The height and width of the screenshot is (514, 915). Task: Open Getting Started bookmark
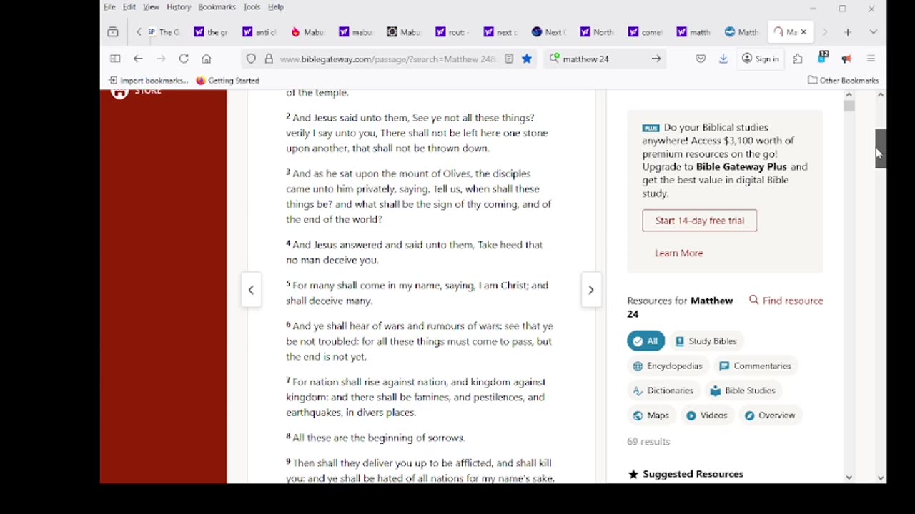pos(227,81)
